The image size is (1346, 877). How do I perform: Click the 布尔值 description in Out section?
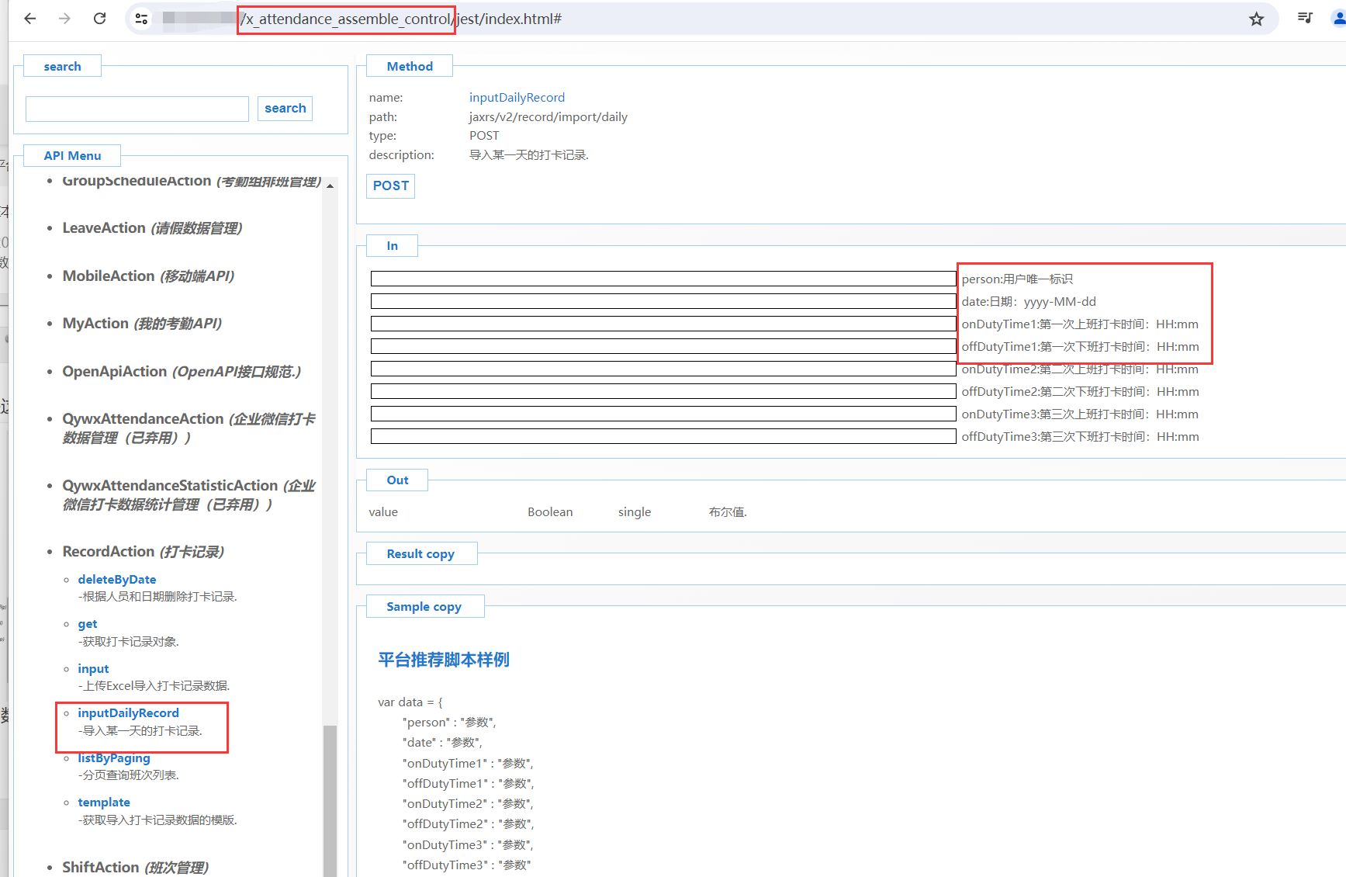[728, 512]
